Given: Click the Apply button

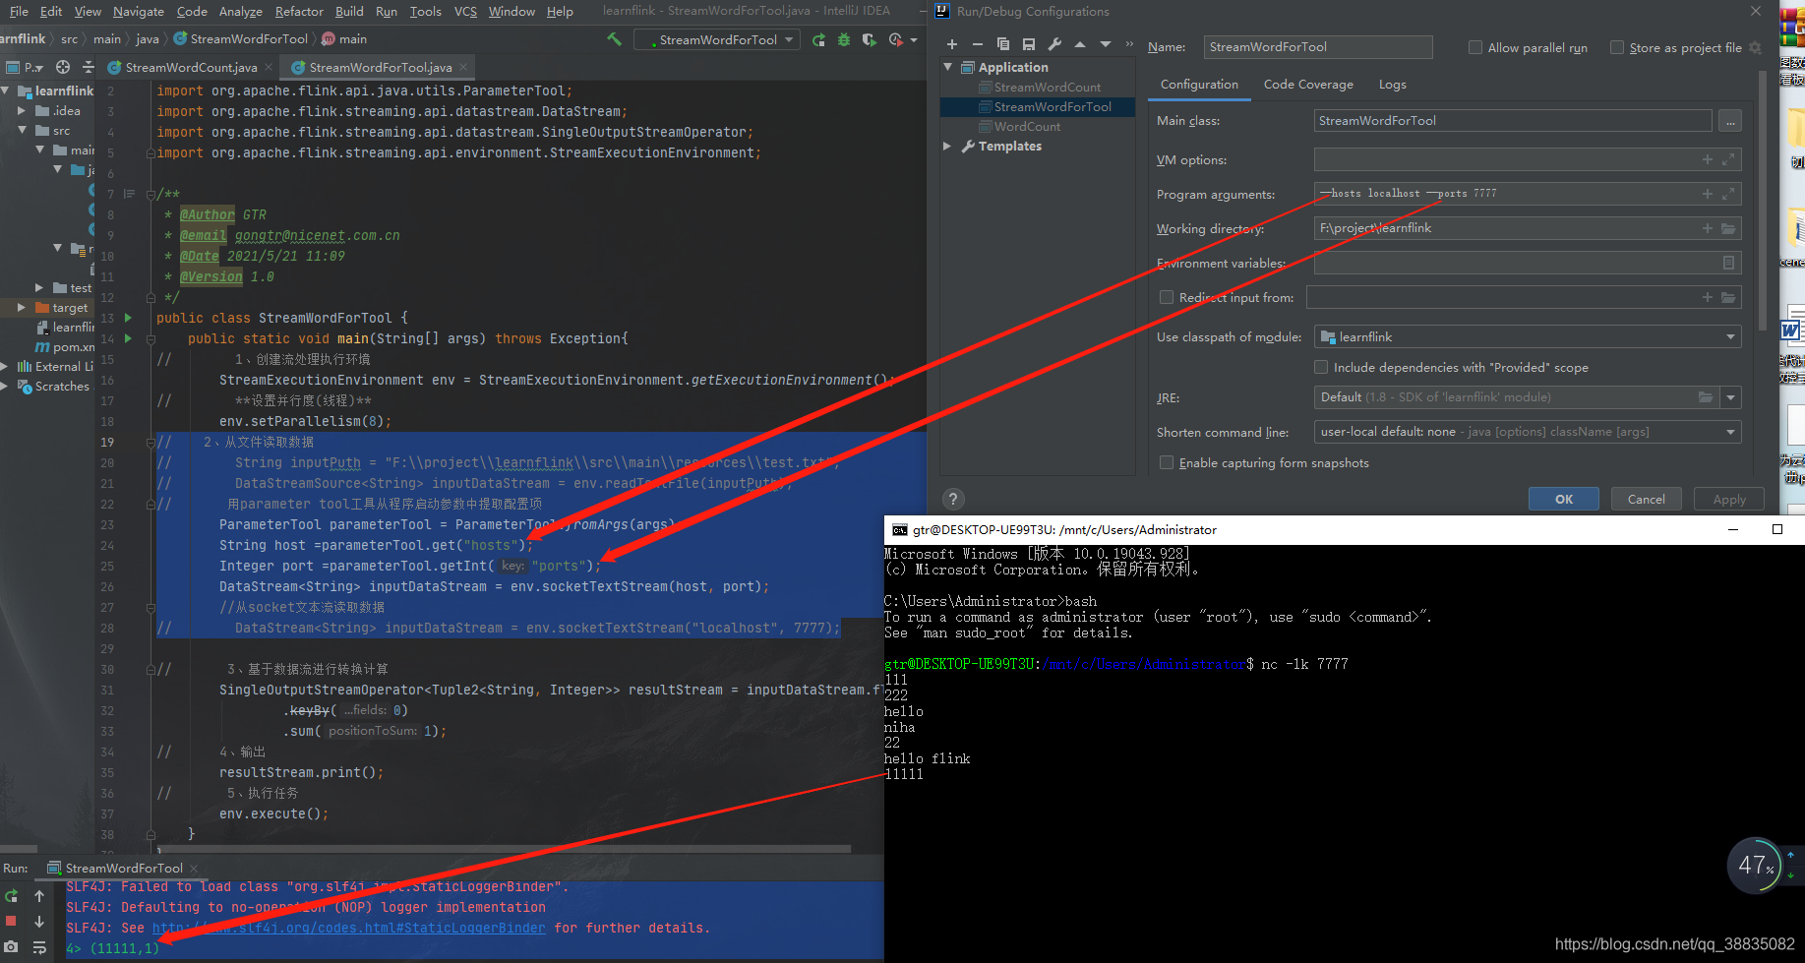Looking at the screenshot, I should coord(1729,499).
